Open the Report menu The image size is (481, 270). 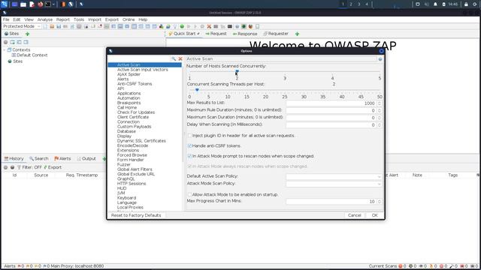63,19
